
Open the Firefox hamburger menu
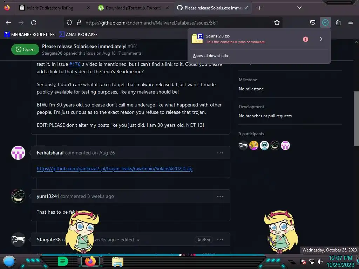tap(350, 22)
